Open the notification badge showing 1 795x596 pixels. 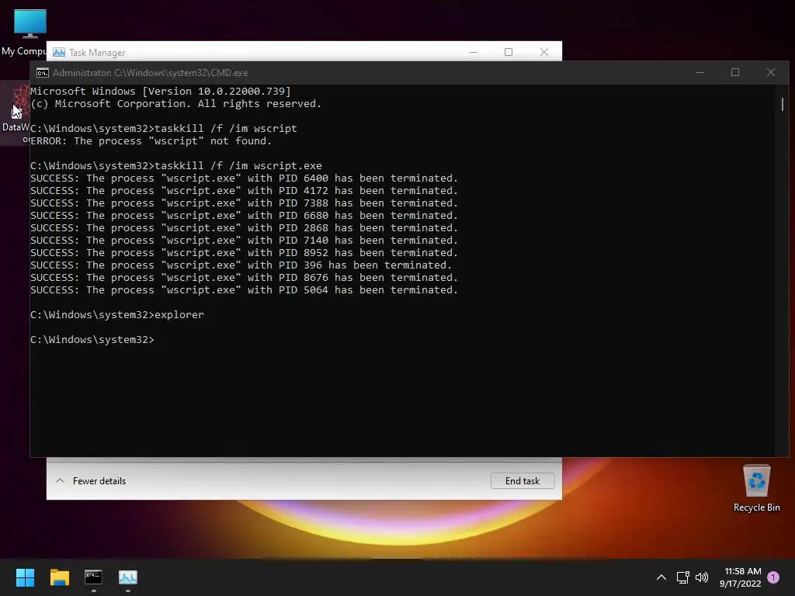pos(773,577)
